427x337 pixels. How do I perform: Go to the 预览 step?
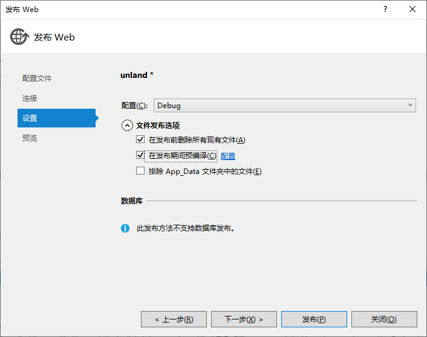click(30, 138)
